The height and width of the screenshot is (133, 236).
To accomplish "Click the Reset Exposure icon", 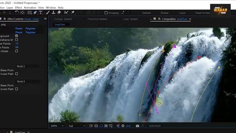I will [x=123, y=126].
